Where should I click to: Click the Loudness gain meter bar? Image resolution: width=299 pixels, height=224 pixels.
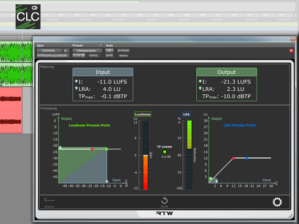(x=146, y=155)
